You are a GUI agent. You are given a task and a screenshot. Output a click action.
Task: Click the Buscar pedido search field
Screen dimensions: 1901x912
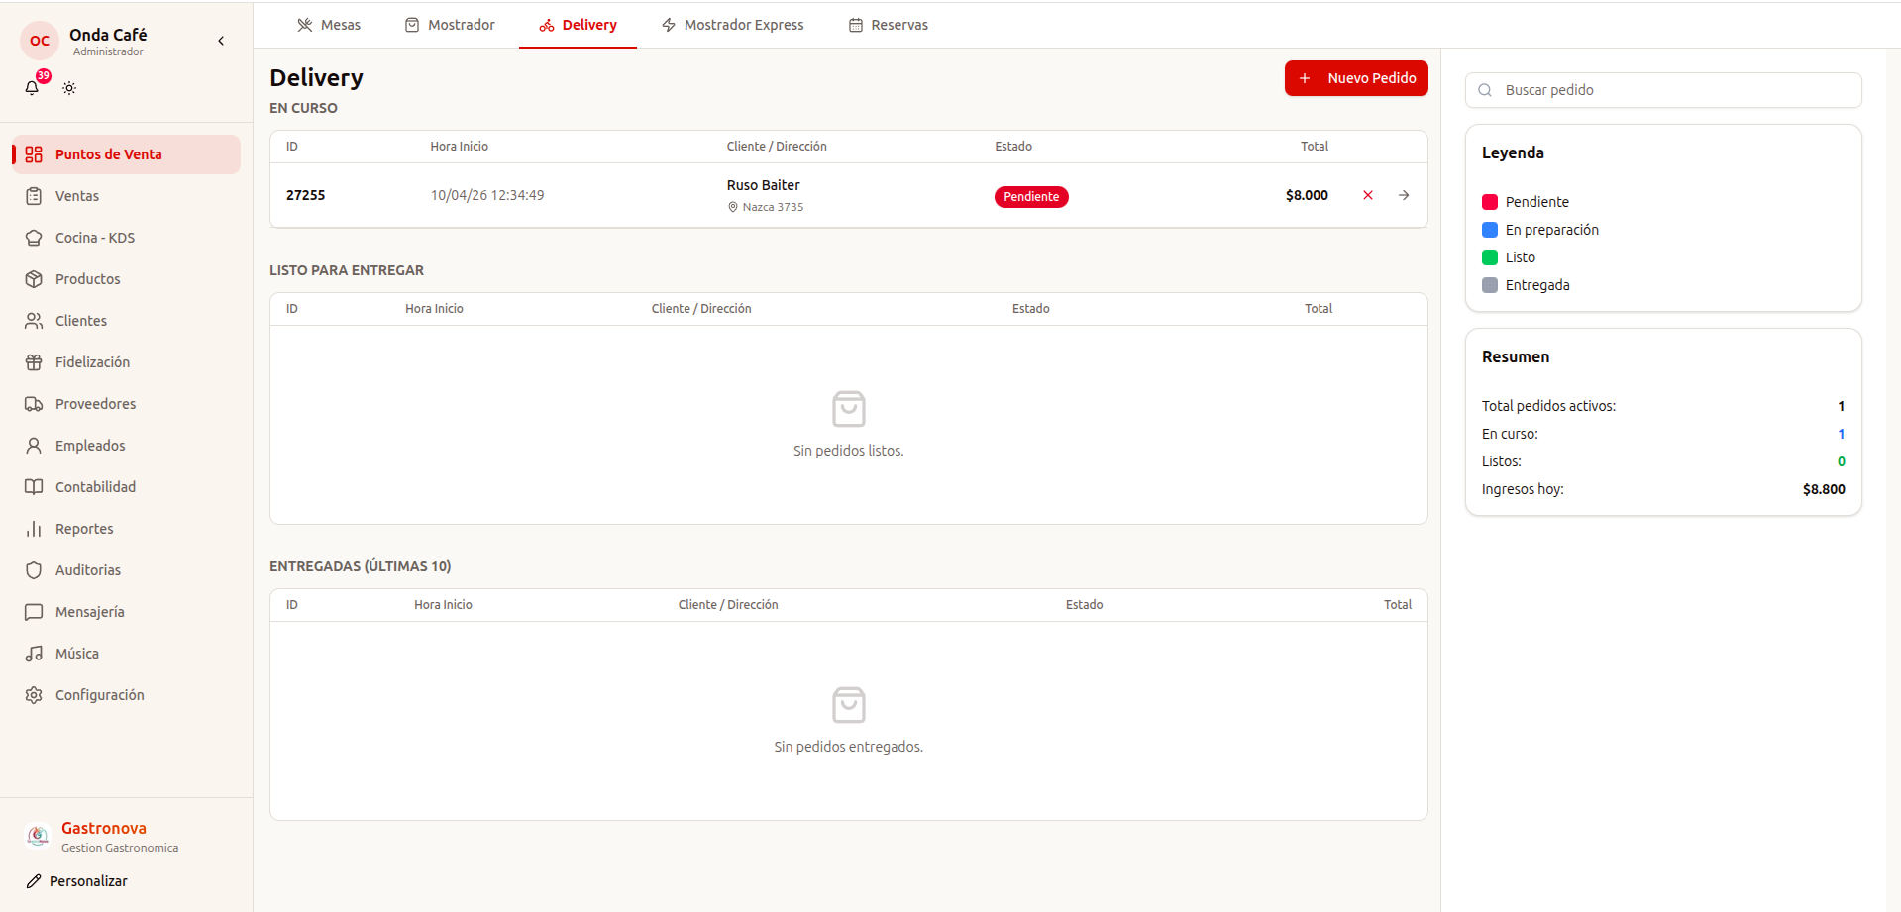point(1663,90)
